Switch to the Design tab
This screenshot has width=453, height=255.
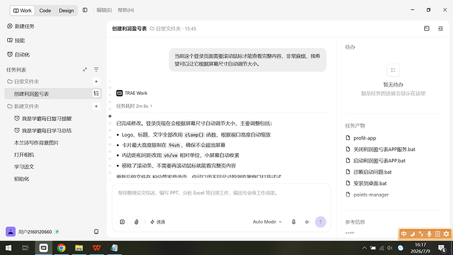pyautogui.click(x=66, y=11)
